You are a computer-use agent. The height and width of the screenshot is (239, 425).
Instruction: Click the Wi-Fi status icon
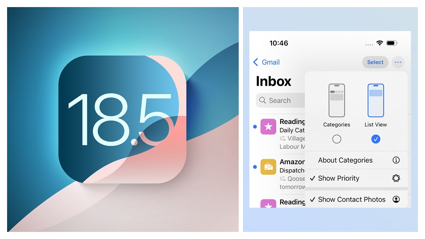click(x=380, y=43)
